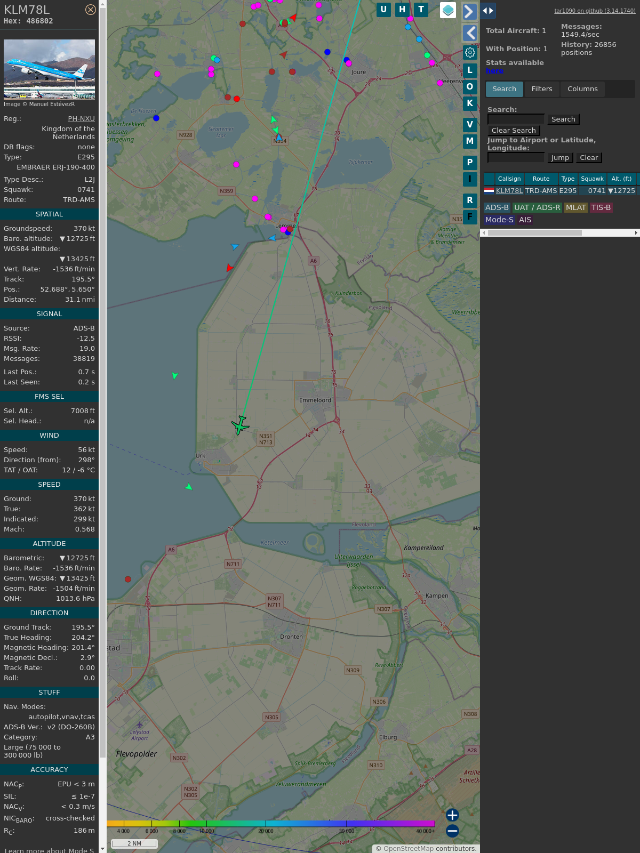
Task: Click the red boat marker west of Lemmer
Action: pyautogui.click(x=229, y=268)
